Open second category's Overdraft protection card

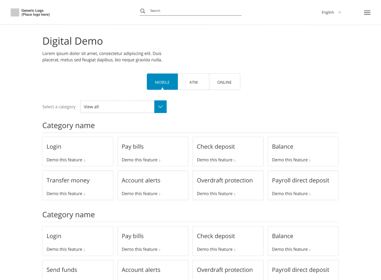coord(228,270)
